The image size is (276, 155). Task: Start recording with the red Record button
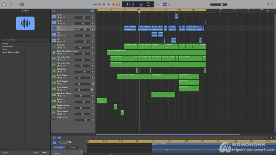(114, 4)
